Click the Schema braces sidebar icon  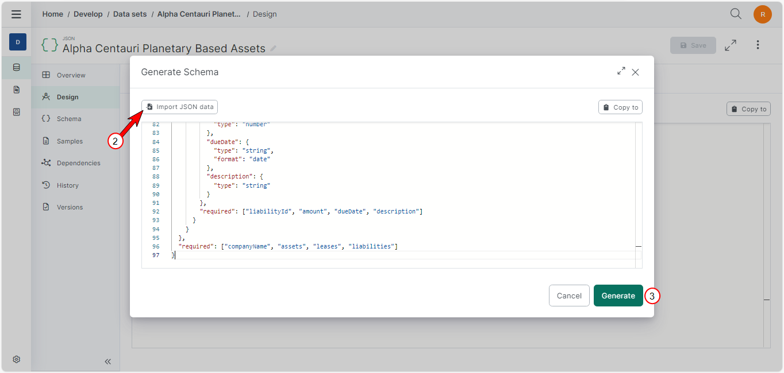46,119
